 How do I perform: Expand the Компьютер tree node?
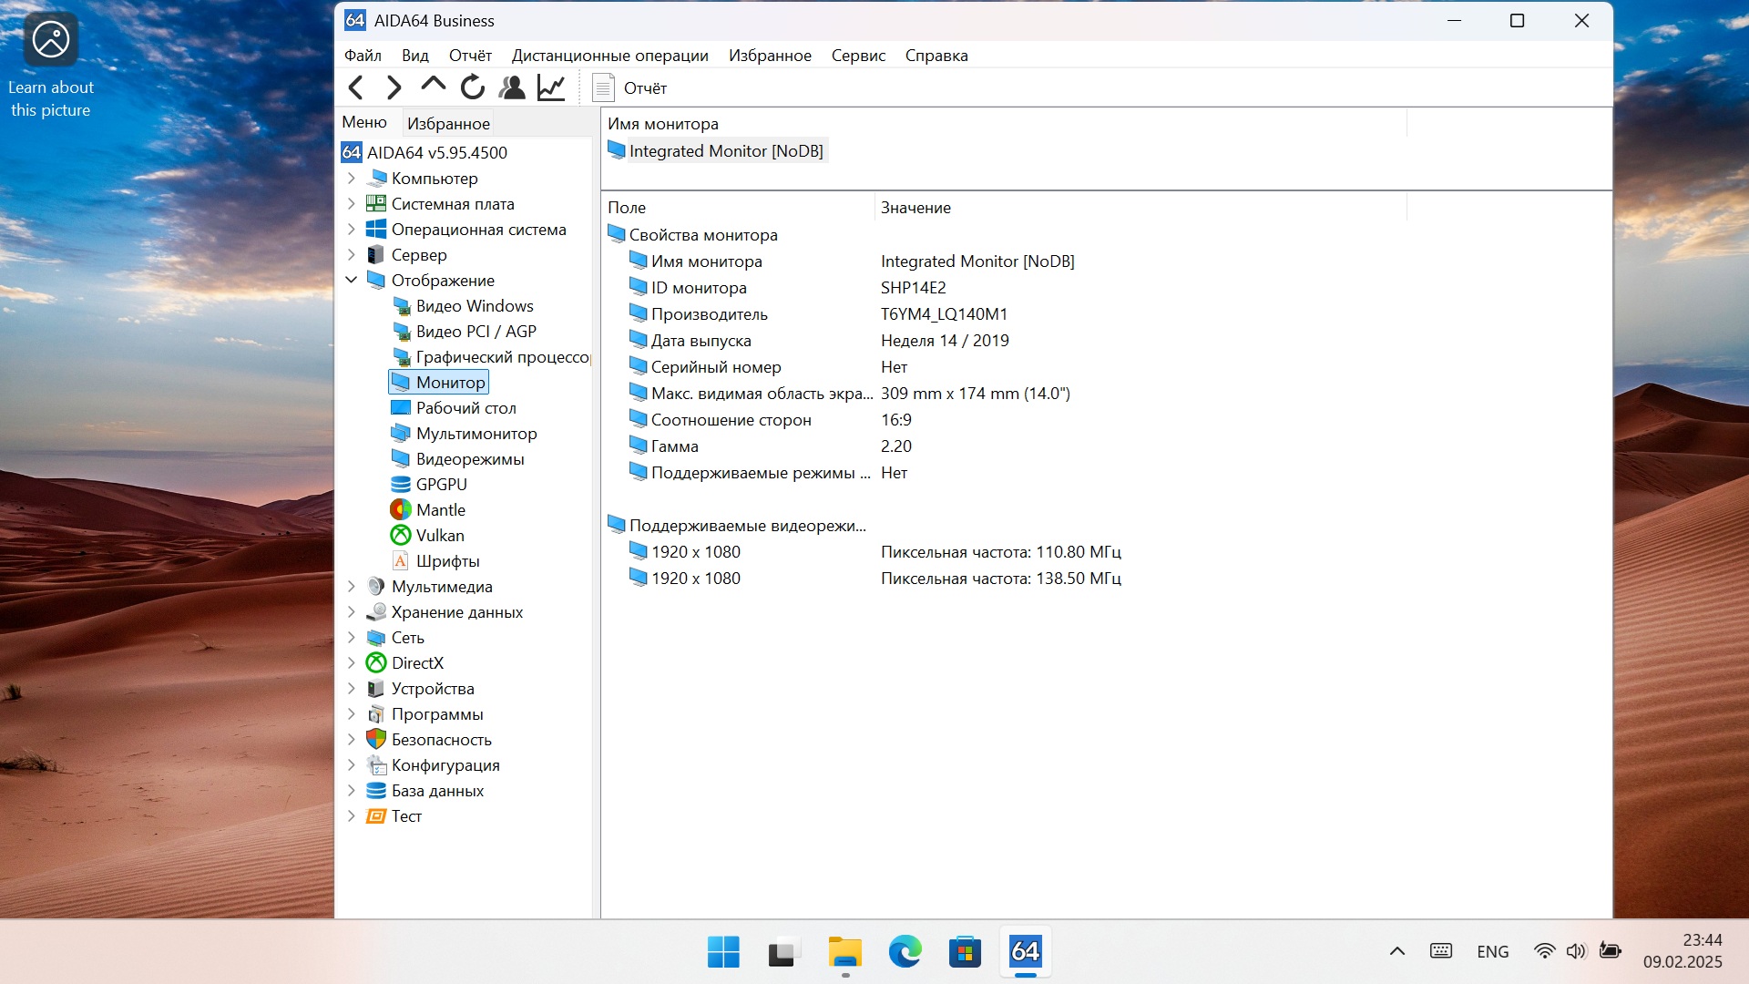point(352,179)
